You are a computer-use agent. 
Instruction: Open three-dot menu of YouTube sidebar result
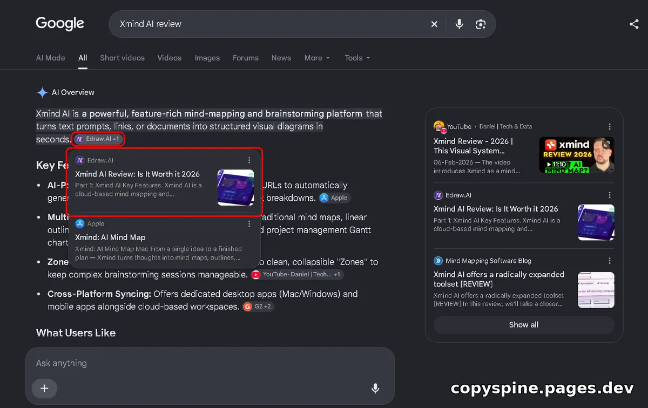[x=610, y=126]
